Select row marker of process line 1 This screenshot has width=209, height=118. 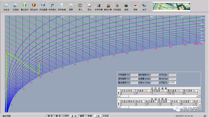click(119, 104)
